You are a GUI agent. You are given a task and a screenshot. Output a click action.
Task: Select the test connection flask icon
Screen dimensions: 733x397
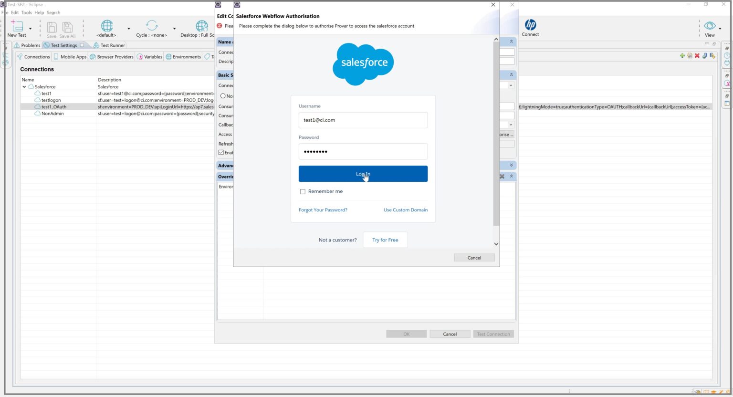(x=705, y=56)
